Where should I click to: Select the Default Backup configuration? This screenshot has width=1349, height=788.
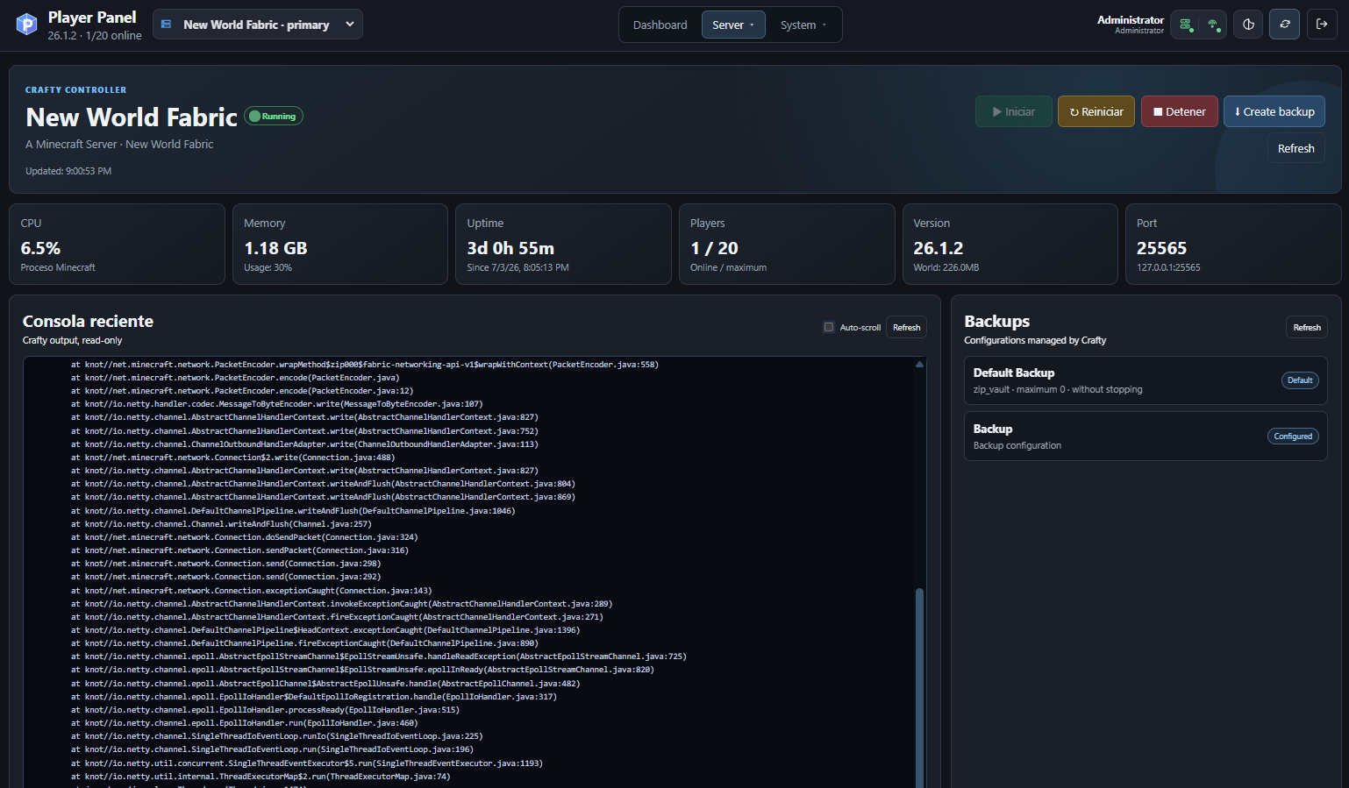1146,380
